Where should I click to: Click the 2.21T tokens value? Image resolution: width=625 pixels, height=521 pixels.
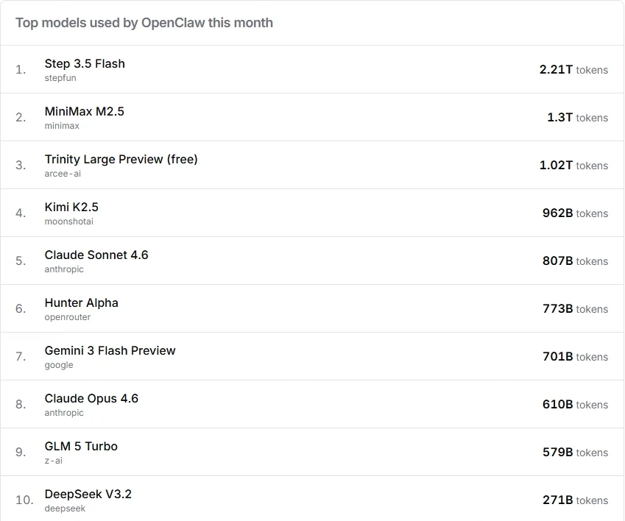click(x=574, y=70)
